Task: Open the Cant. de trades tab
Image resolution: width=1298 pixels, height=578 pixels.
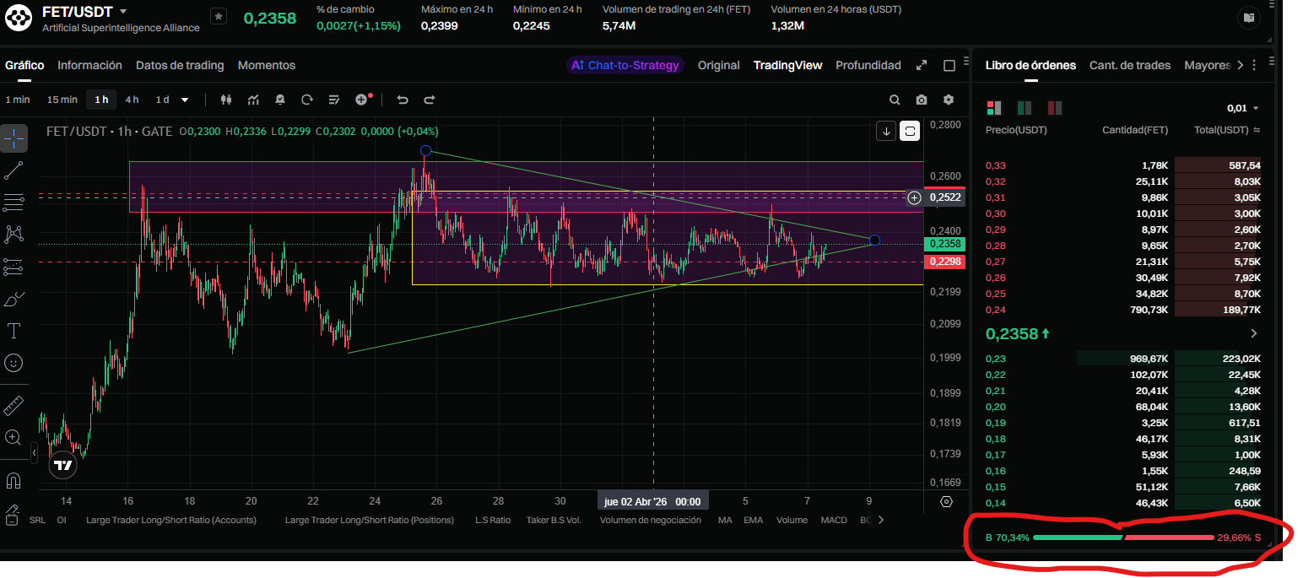Action: tap(1129, 65)
